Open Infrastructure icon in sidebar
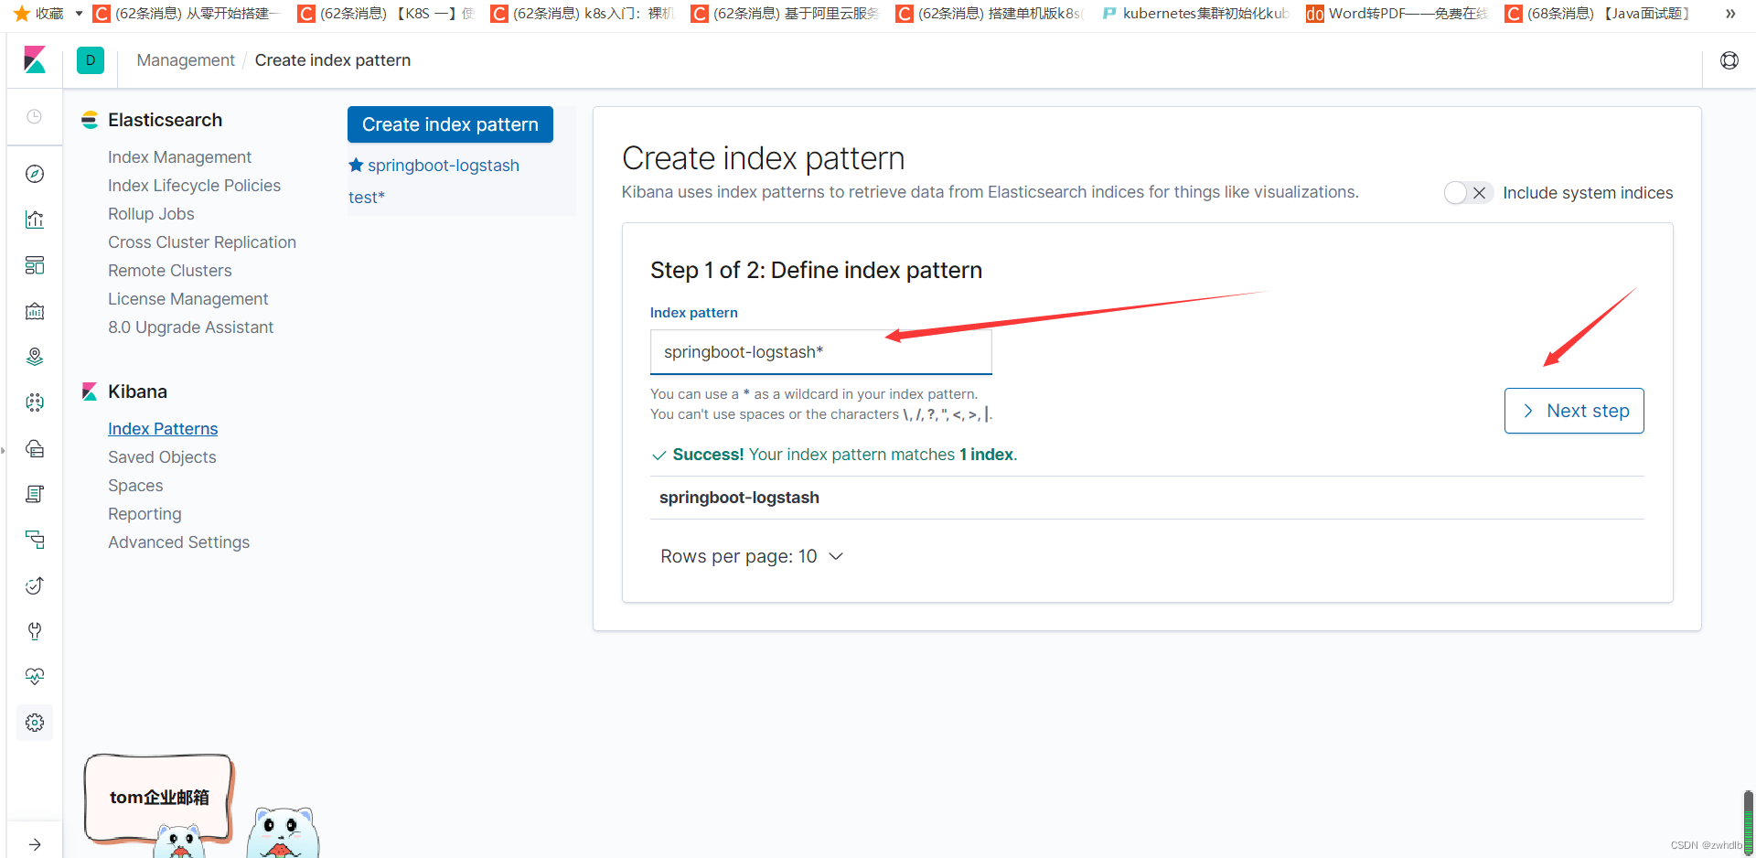Image resolution: width=1756 pixels, height=858 pixels. click(x=35, y=448)
